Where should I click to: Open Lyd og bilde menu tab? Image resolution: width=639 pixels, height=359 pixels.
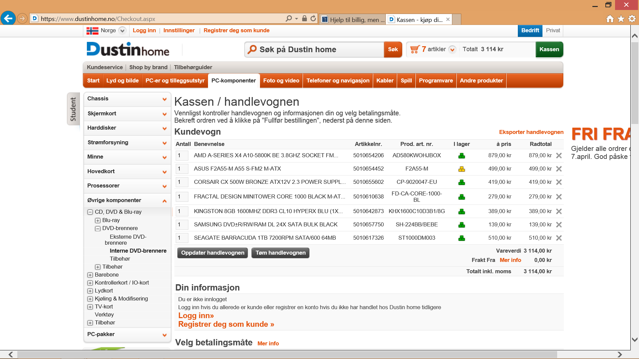tap(122, 81)
